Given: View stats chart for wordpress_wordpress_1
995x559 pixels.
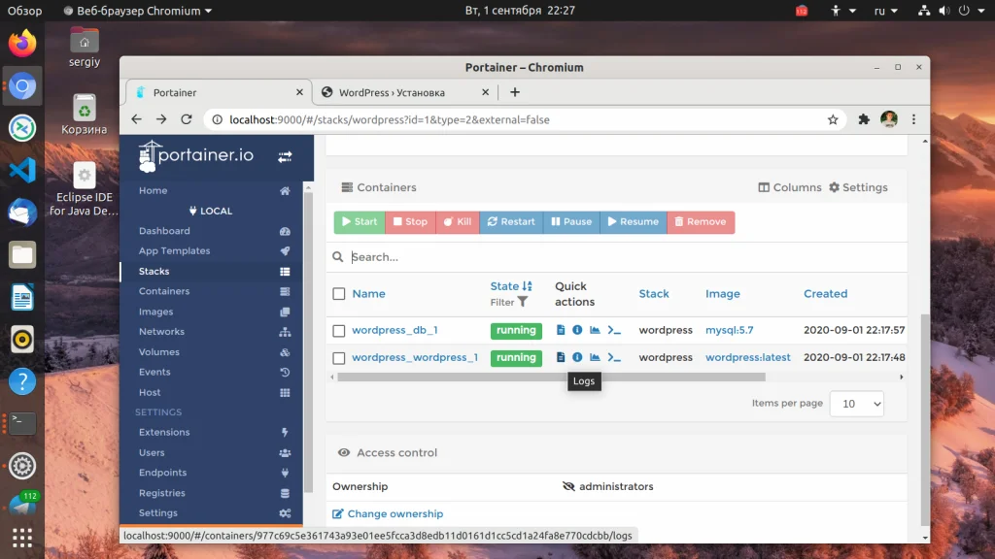Looking at the screenshot, I should pyautogui.click(x=595, y=357).
